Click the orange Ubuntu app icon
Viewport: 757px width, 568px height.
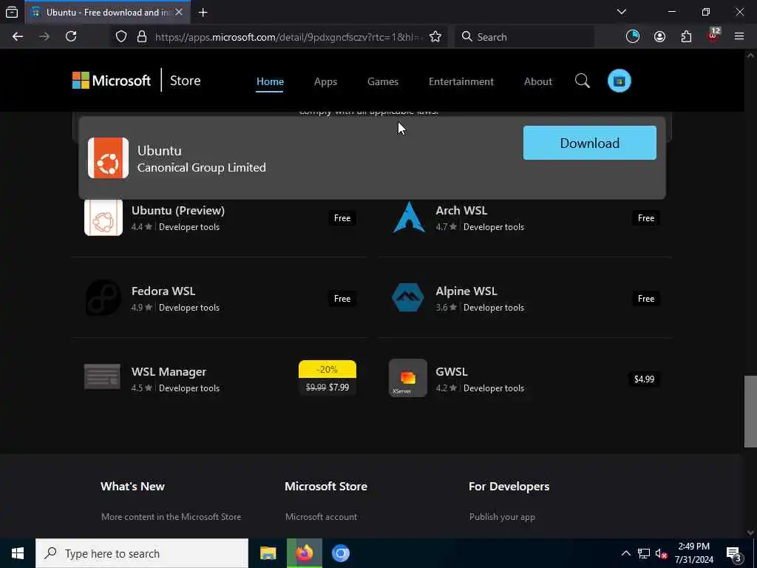pyautogui.click(x=108, y=158)
